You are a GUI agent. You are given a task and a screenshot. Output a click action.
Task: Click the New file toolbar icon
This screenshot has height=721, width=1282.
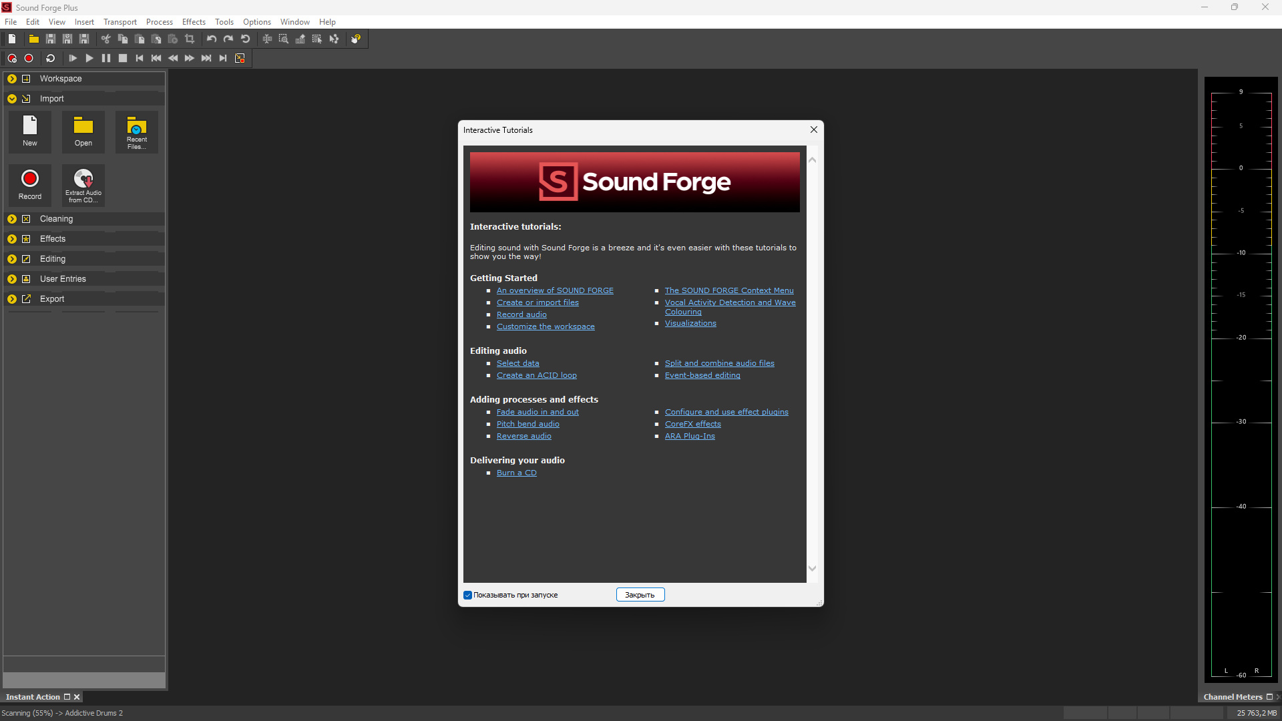(12, 39)
